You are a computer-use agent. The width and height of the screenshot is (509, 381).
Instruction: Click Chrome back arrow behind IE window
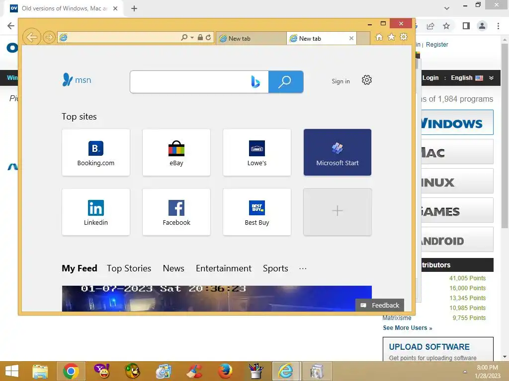coord(11,26)
